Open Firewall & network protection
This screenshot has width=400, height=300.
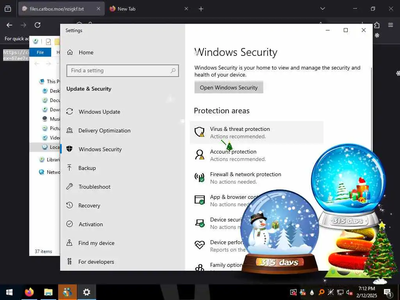coord(257,178)
